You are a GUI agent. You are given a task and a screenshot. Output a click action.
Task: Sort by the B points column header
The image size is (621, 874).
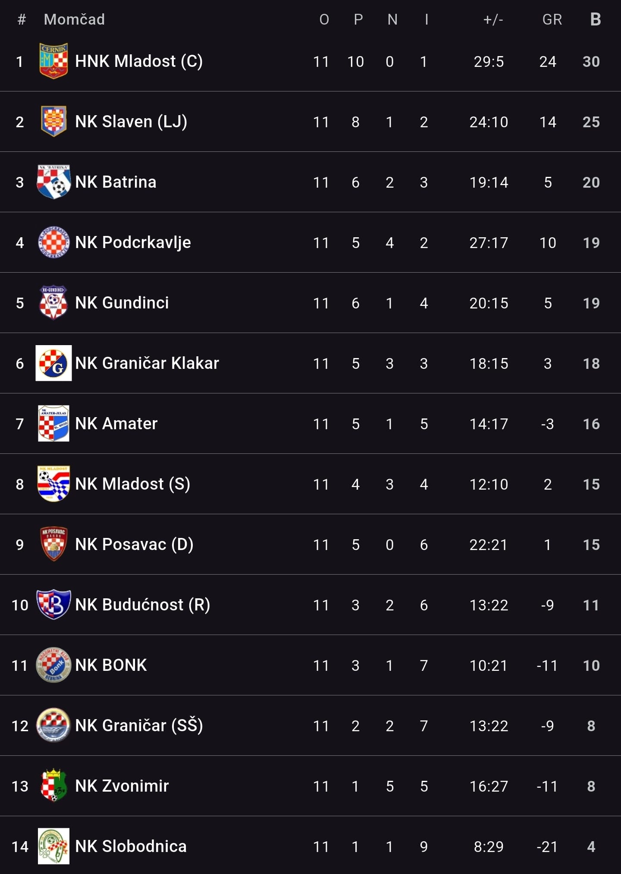click(595, 19)
